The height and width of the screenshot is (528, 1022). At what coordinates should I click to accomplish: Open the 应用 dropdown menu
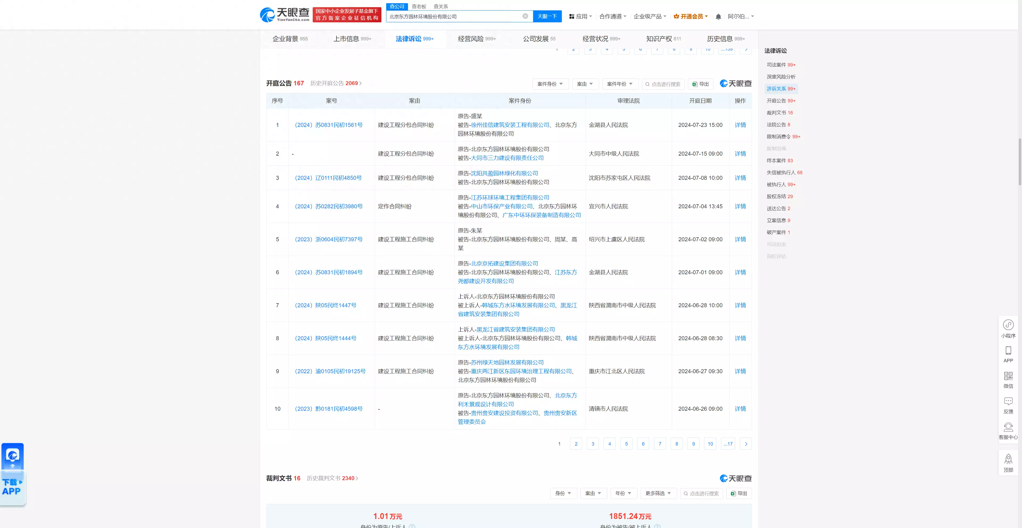pos(581,17)
